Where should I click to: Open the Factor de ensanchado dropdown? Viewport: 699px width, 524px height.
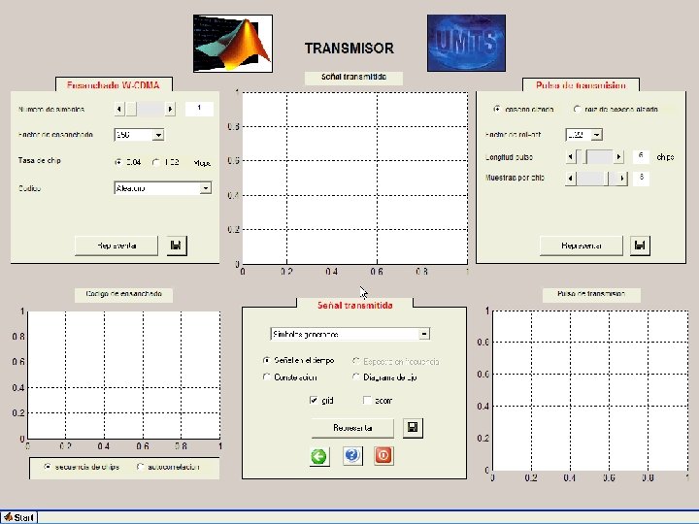(158, 135)
